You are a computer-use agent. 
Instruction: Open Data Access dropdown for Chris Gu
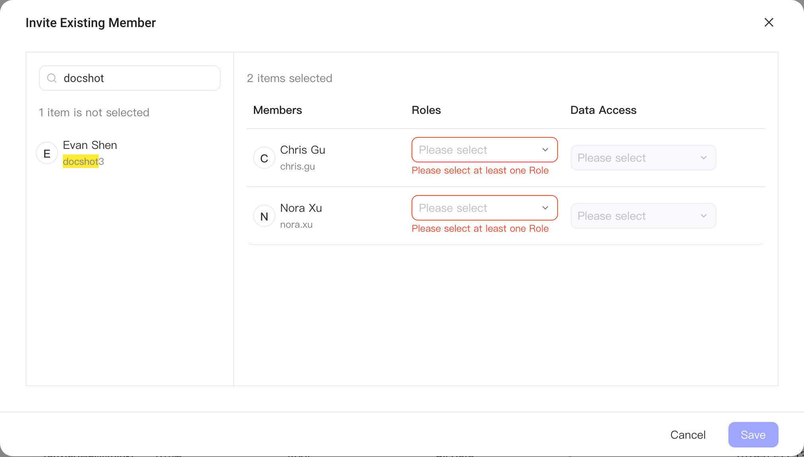(x=643, y=158)
